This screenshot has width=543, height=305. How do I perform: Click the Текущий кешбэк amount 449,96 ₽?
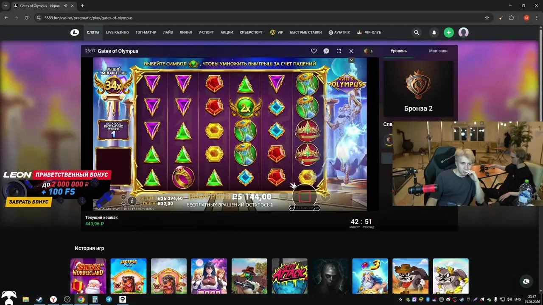[x=95, y=224]
